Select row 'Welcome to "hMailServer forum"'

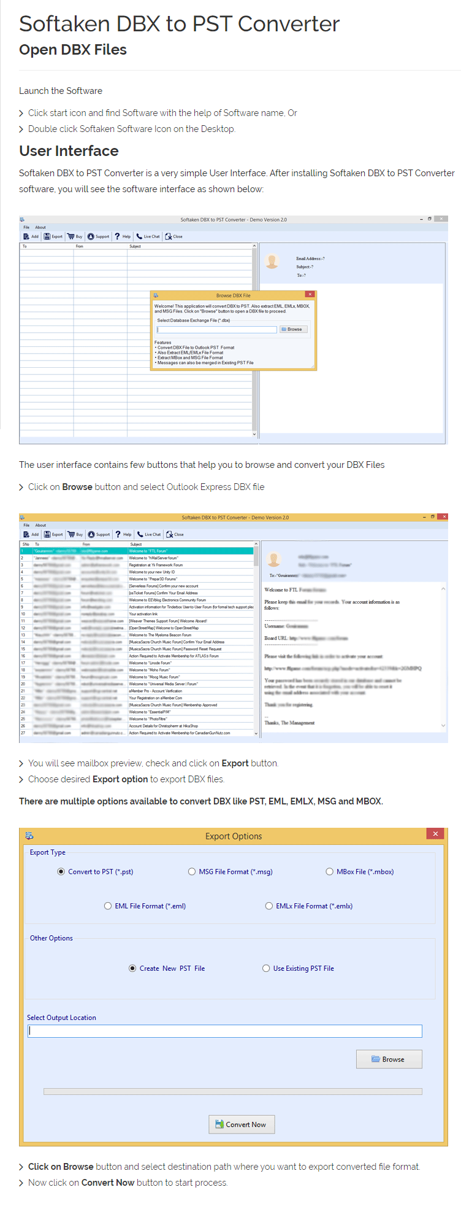point(137,558)
